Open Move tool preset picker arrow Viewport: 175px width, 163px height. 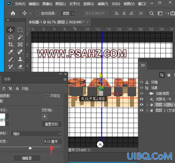(30, 14)
